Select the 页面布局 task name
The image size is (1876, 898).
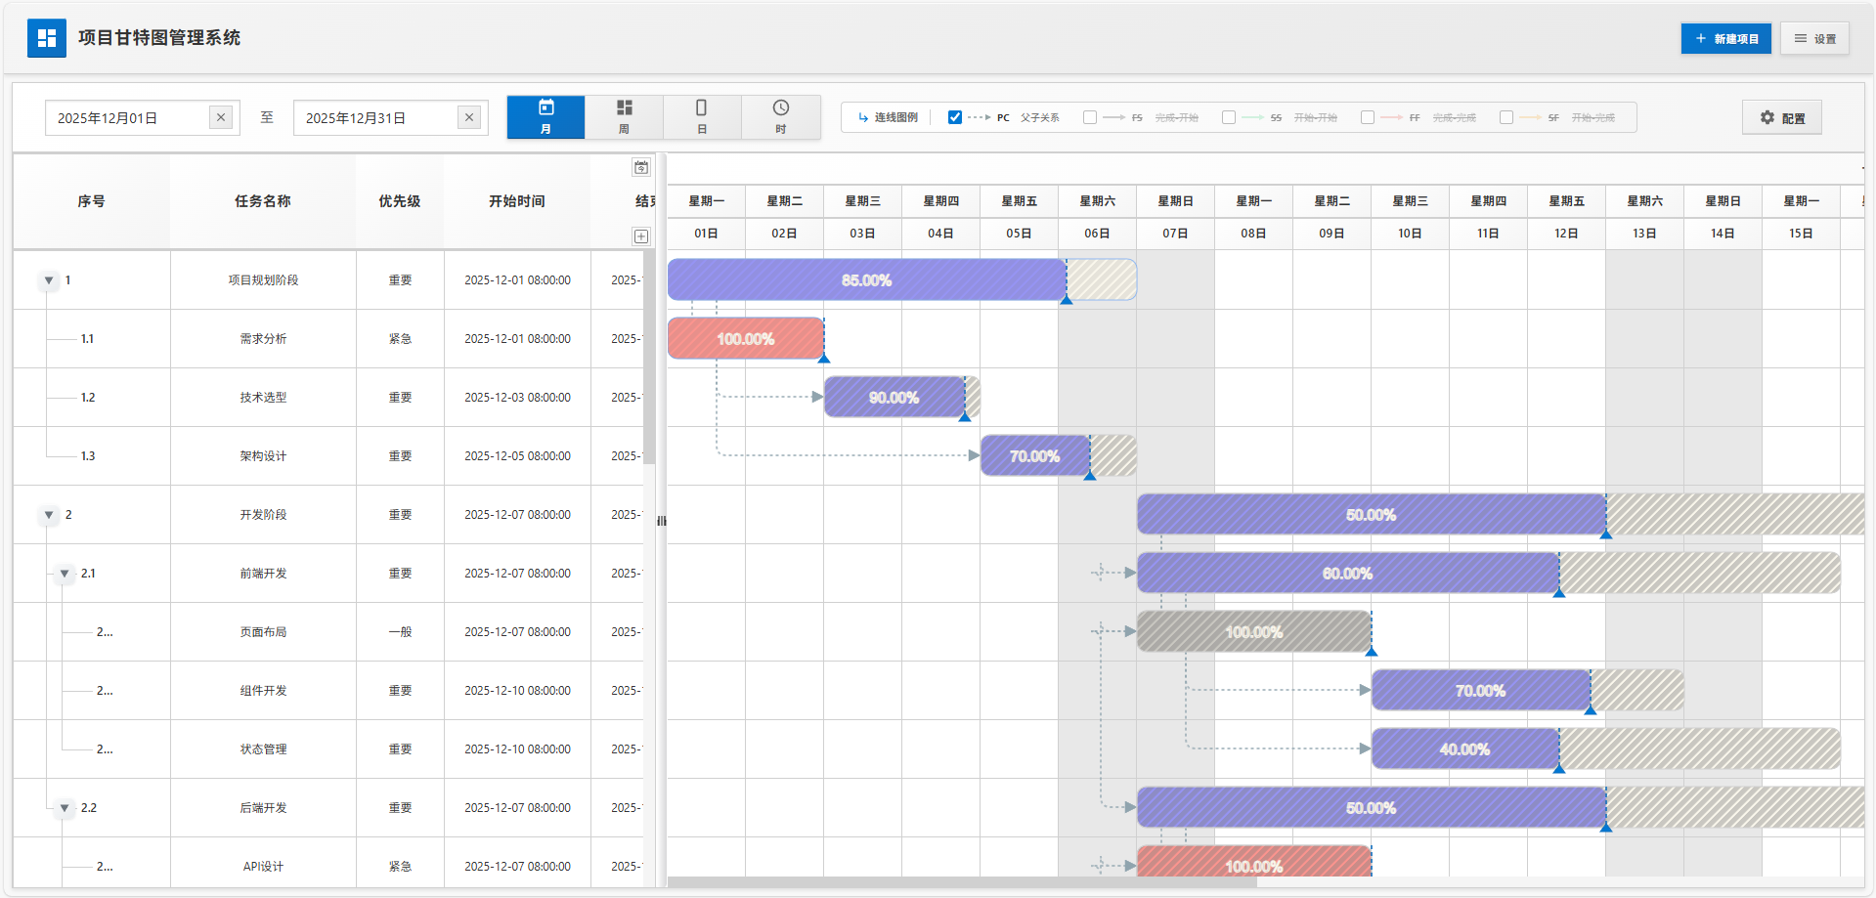click(x=263, y=632)
